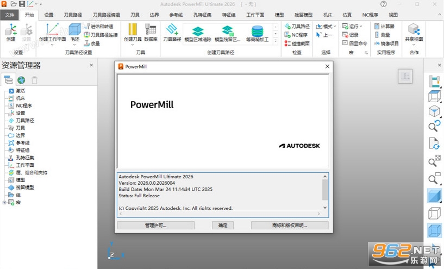This screenshot has height=269, width=444.
Task: Open the 计算器 utility
Action: pyautogui.click(x=384, y=26)
